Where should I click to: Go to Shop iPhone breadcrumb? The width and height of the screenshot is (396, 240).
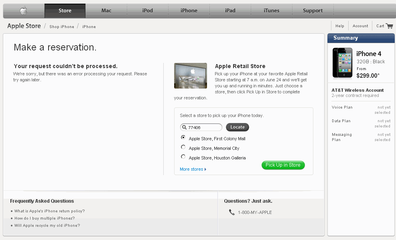(62, 27)
